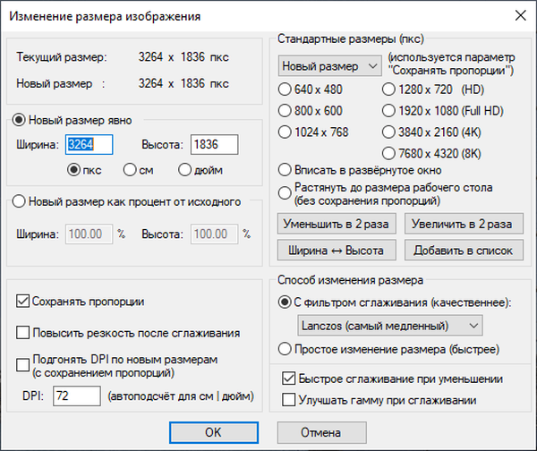Tick "Улучшать гамму при сглаживании" option
537x451 pixels.
[289, 399]
